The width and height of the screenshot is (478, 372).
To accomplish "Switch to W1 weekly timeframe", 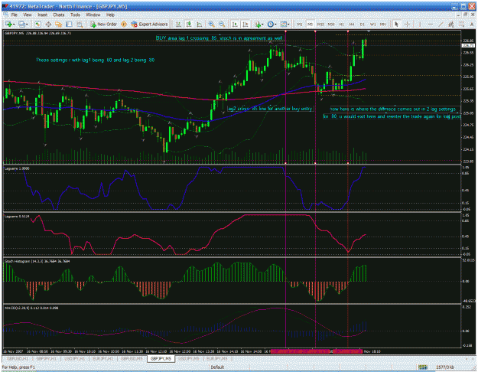I will (372, 24).
